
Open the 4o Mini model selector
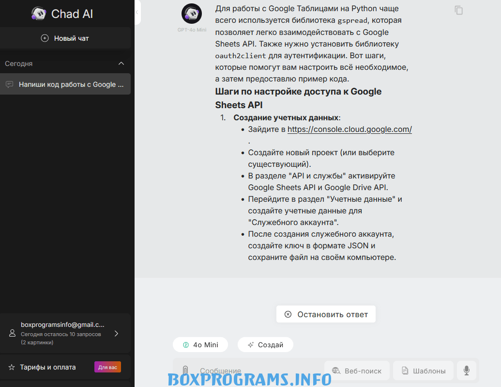point(200,345)
